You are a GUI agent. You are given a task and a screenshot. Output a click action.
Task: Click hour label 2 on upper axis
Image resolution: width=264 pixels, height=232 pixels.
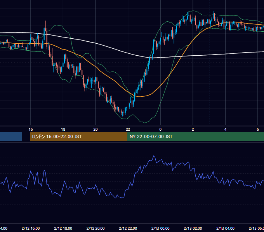click(193, 130)
